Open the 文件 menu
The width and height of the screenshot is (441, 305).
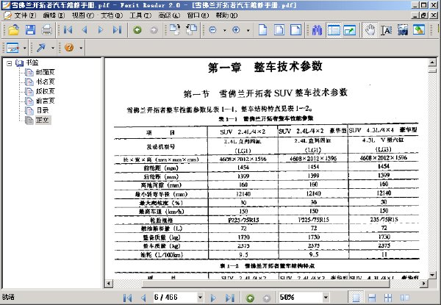pos(25,15)
